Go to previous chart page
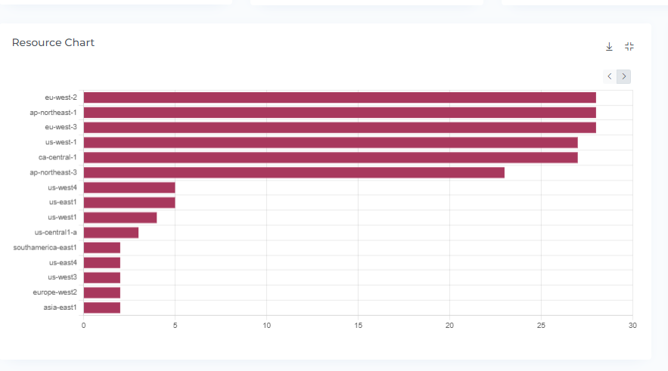This screenshot has height=371, width=668. tap(610, 76)
